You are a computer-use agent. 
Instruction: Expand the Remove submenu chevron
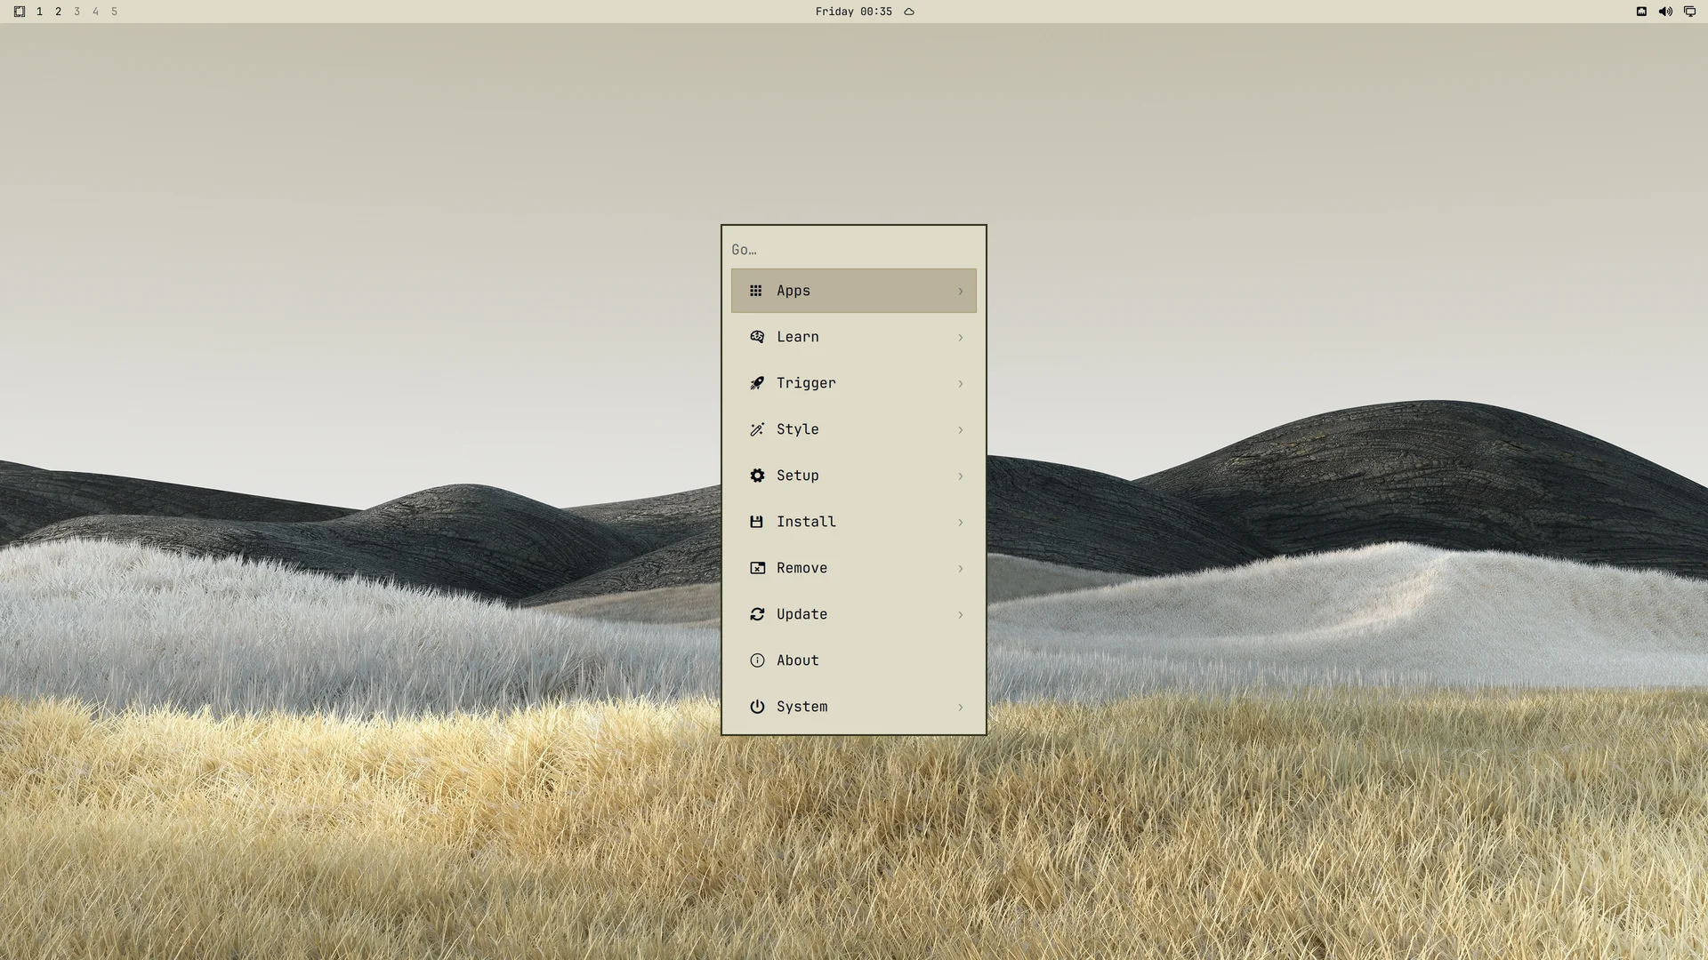click(x=960, y=569)
